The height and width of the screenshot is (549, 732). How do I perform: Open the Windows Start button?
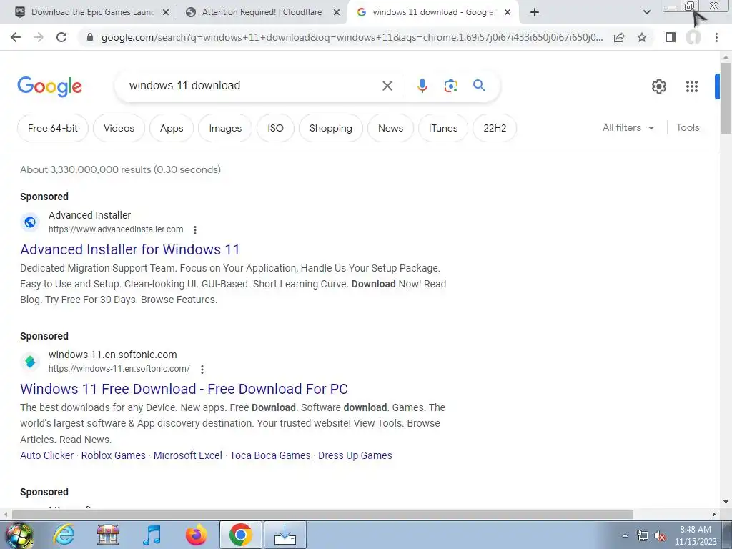[x=19, y=535]
